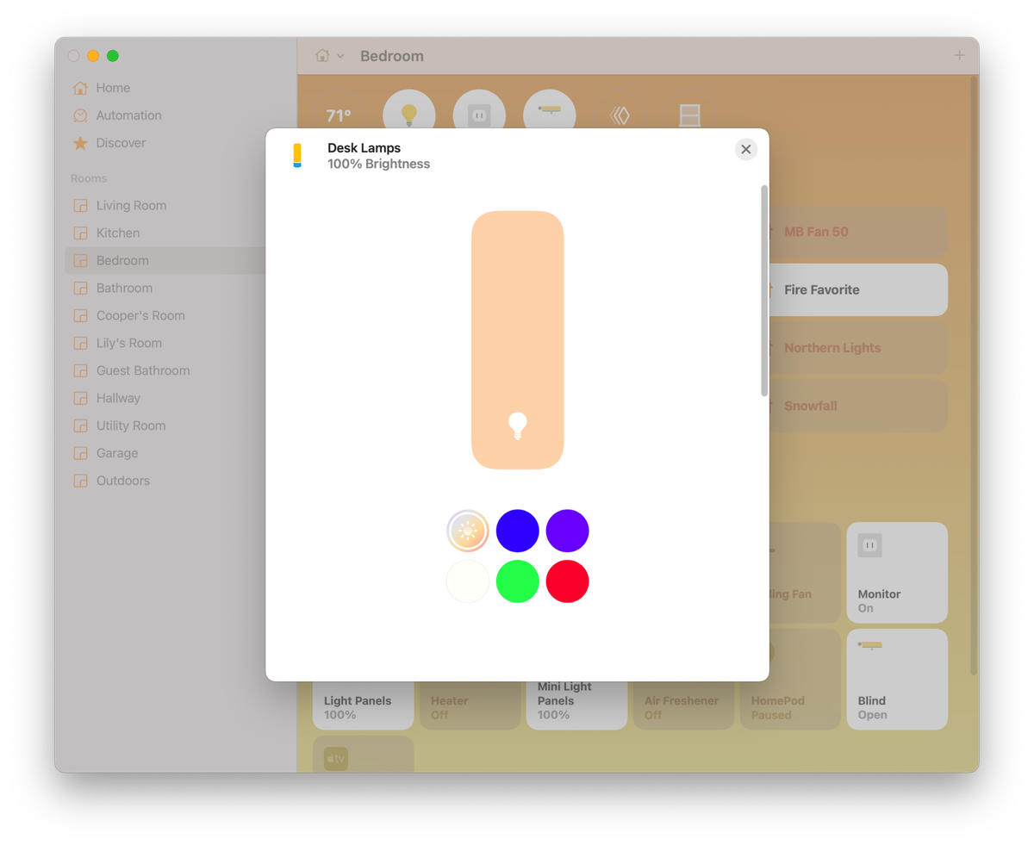Activate the Fire Favorite scene
Image resolution: width=1034 pixels, height=845 pixels.
pyautogui.click(x=853, y=289)
